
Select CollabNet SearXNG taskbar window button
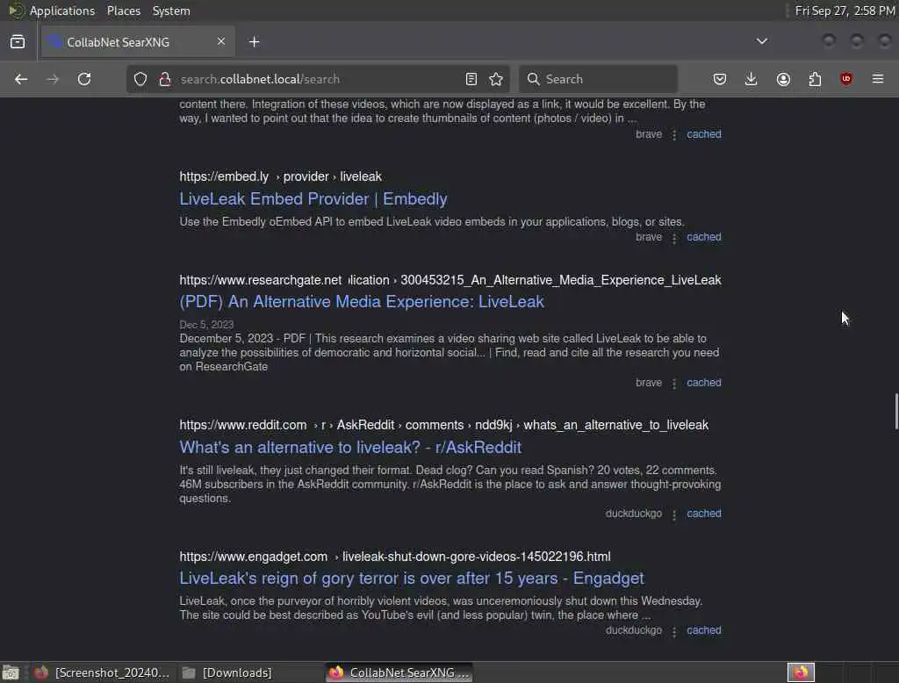tap(399, 672)
